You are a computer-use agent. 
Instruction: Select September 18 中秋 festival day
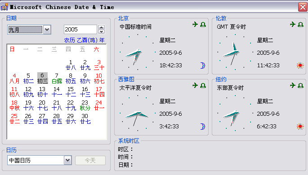point(14,105)
